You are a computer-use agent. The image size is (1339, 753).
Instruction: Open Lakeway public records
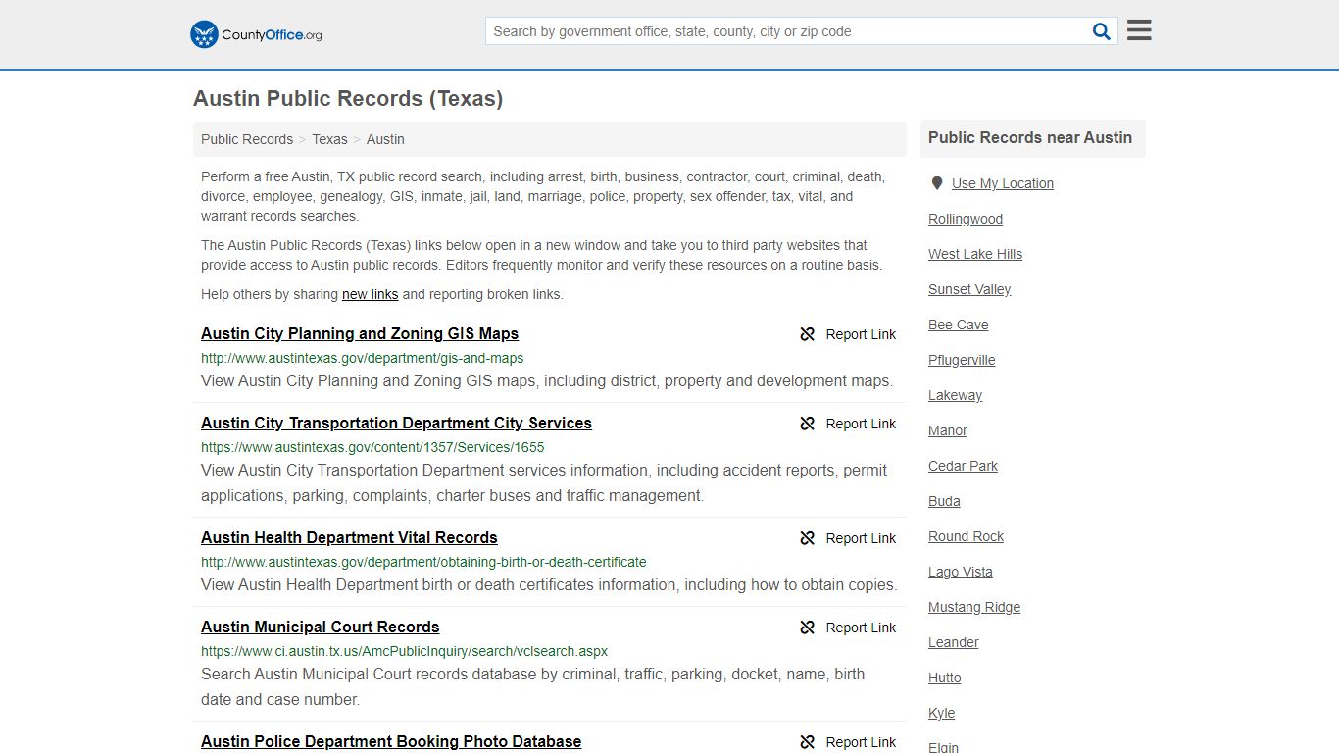pos(955,395)
